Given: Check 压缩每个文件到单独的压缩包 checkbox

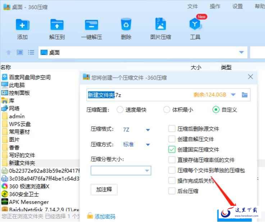Looking at the screenshot, I should (172, 170).
